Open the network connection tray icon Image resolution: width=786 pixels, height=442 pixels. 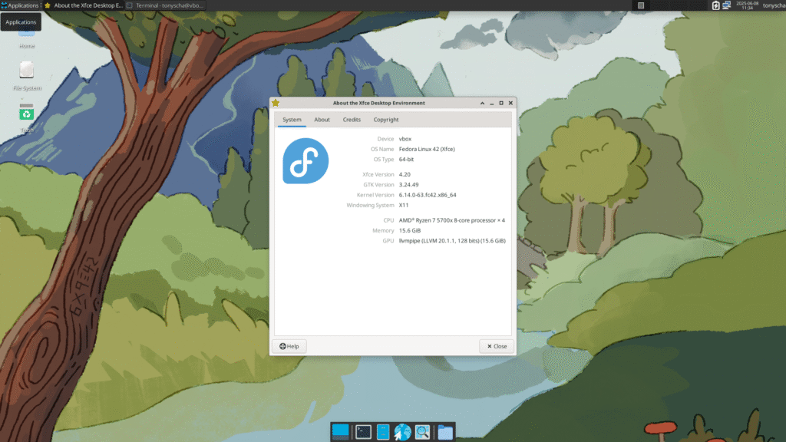(x=726, y=5)
